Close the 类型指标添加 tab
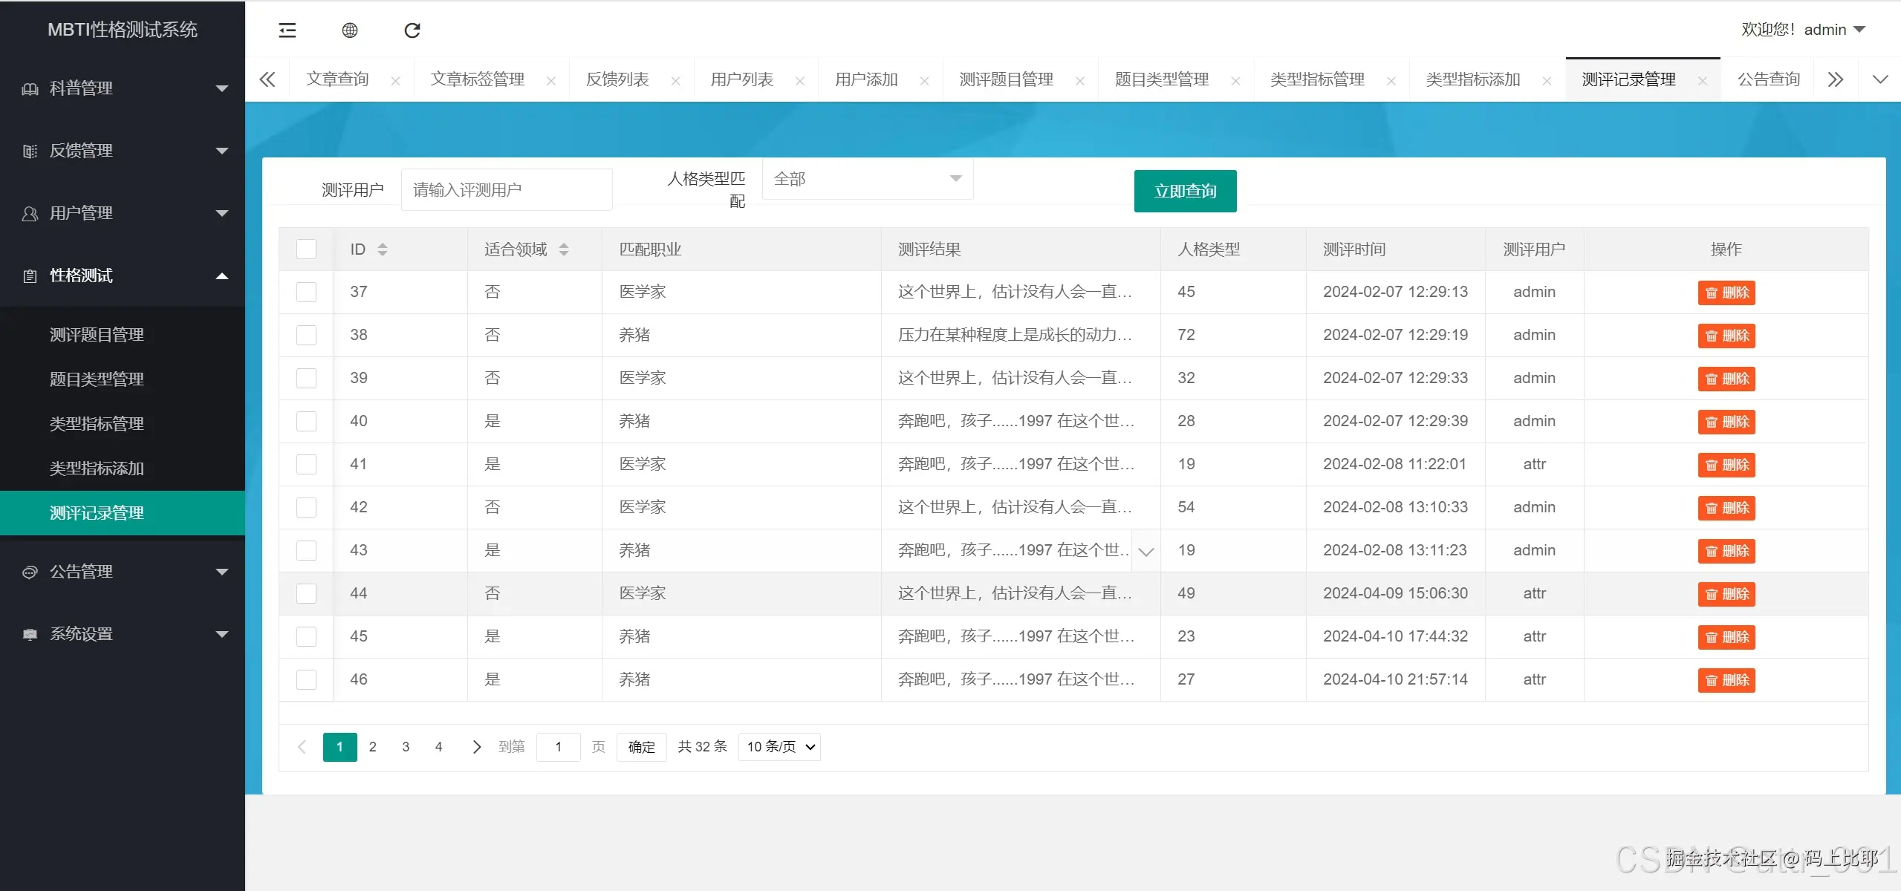1901x891 pixels. (1547, 81)
